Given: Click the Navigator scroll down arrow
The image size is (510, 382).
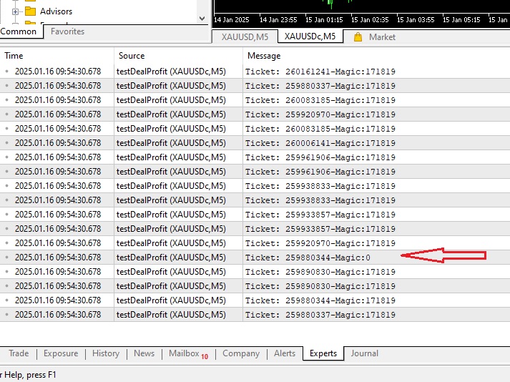Looking at the screenshot, I should pyautogui.click(x=202, y=19).
